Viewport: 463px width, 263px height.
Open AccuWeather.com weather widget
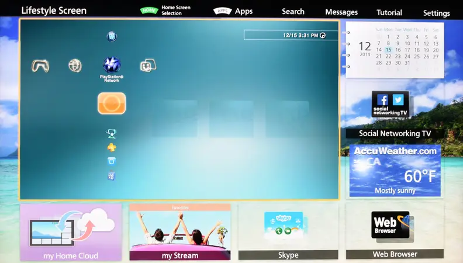click(x=395, y=171)
